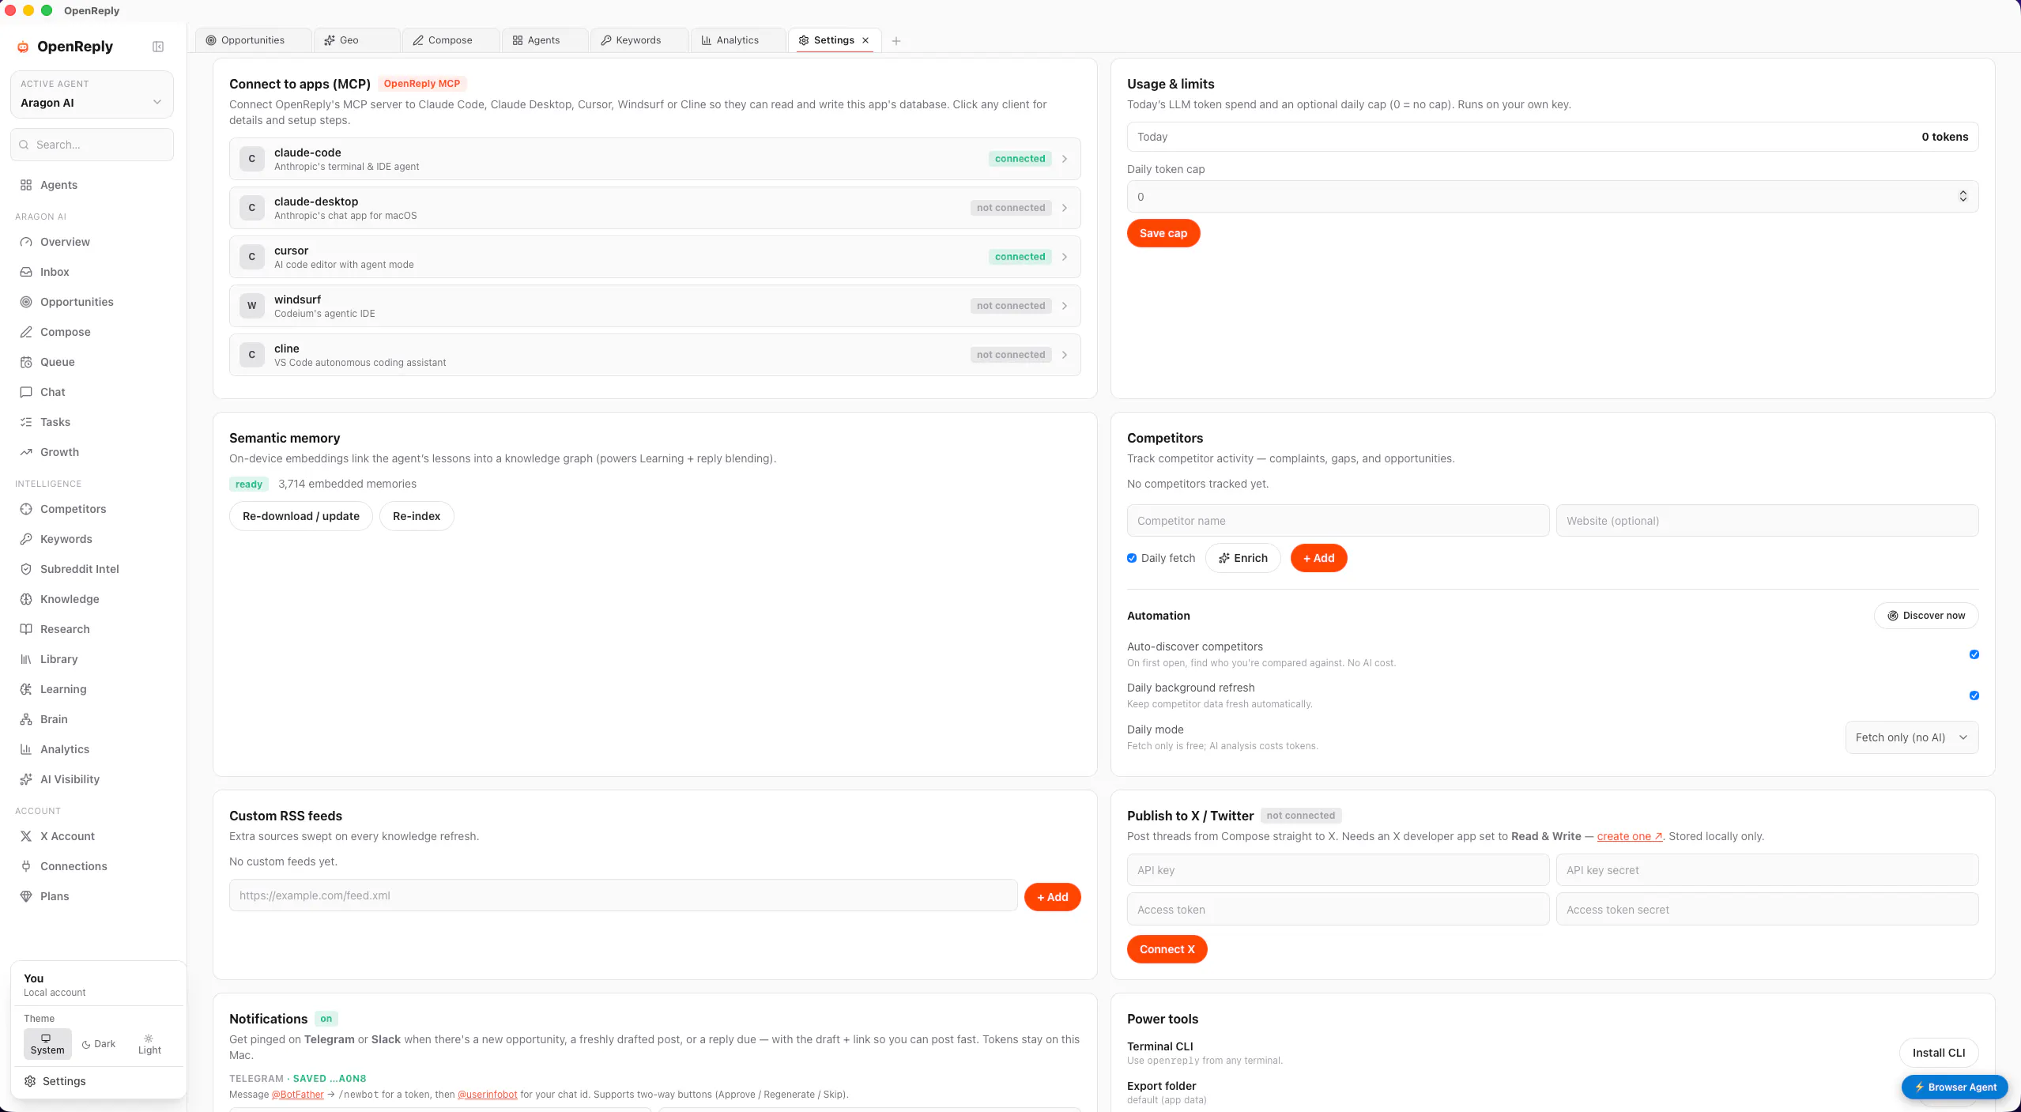
Task: Go to Overview sidebar item
Action: point(65,242)
